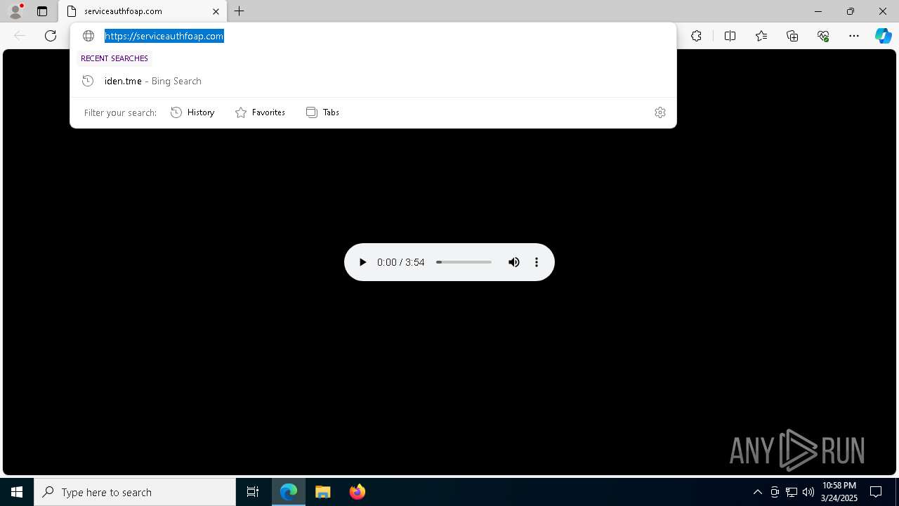Screen dimensions: 899x506
Task: Open the Extensions icon
Action: pos(696,36)
